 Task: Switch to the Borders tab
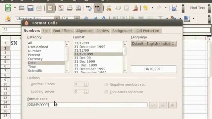pyautogui.click(x=102, y=31)
